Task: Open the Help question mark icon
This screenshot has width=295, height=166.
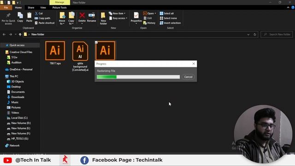Action: point(293,7)
